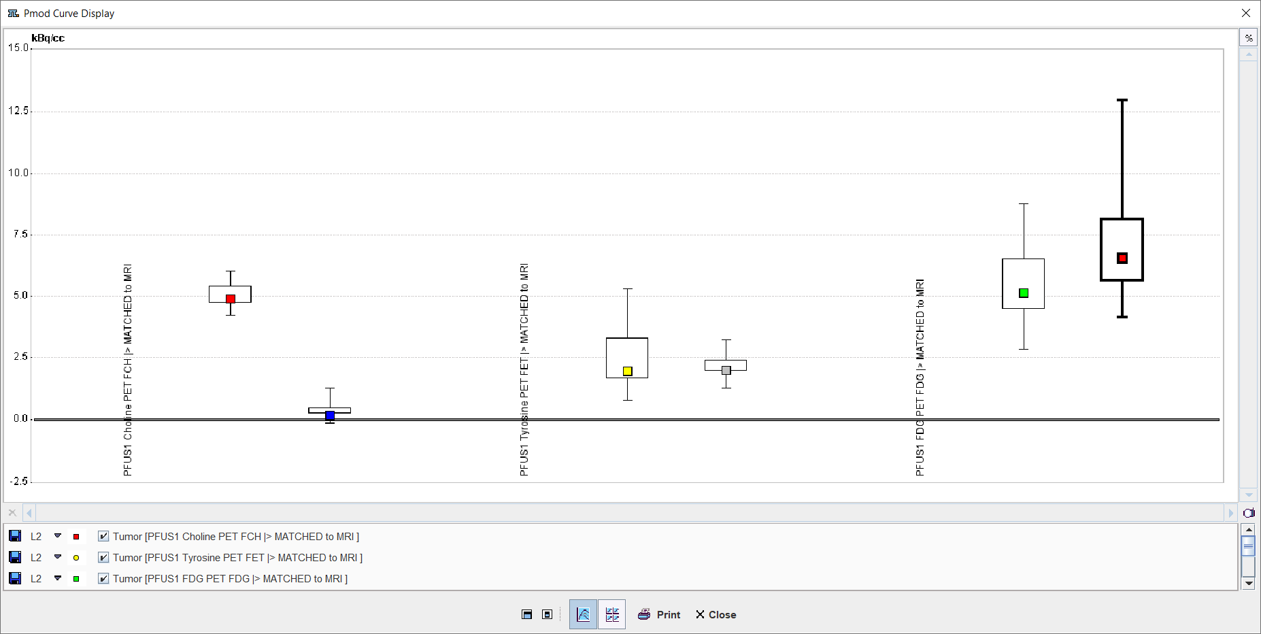Save the FDG PET FDG curve
The height and width of the screenshot is (634, 1261).
(15, 578)
